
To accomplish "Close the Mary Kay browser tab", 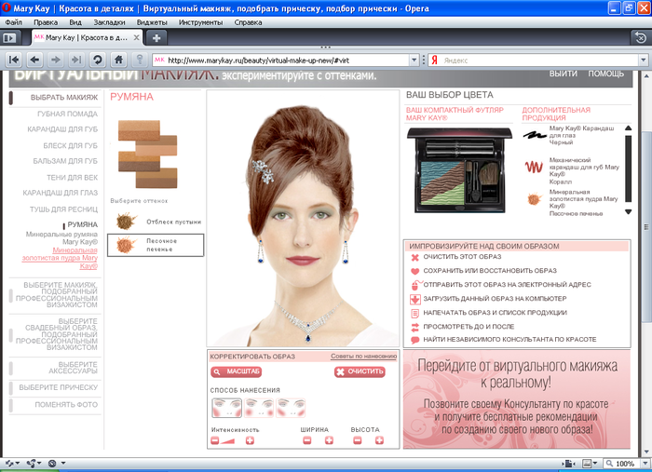I will (136, 38).
